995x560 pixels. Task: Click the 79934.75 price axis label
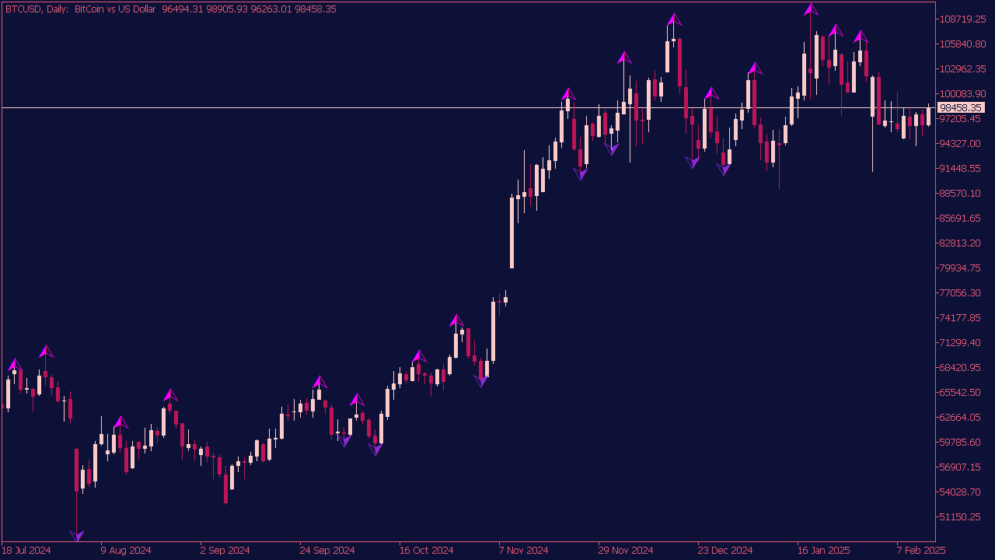coord(962,268)
